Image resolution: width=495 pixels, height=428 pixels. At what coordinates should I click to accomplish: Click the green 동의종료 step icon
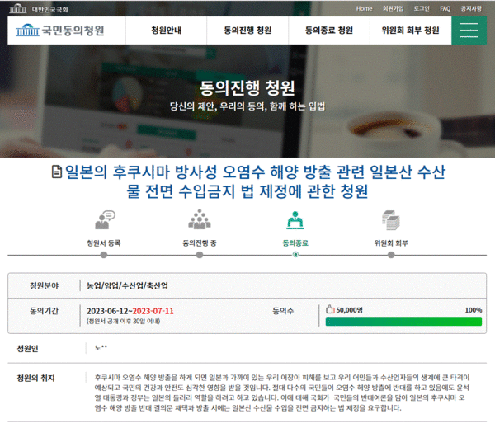coord(295,220)
